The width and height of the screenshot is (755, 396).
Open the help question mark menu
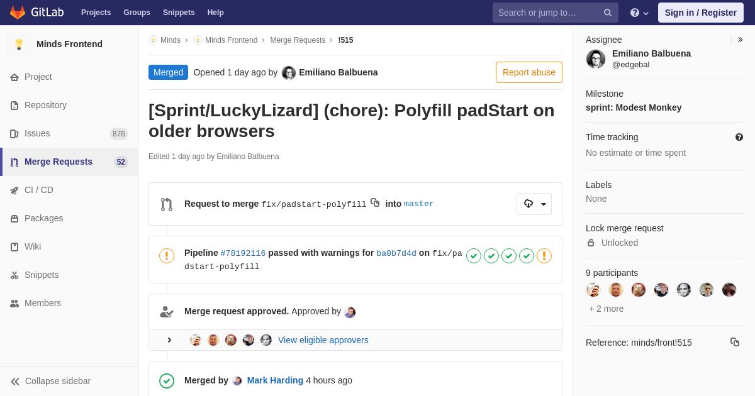(639, 13)
